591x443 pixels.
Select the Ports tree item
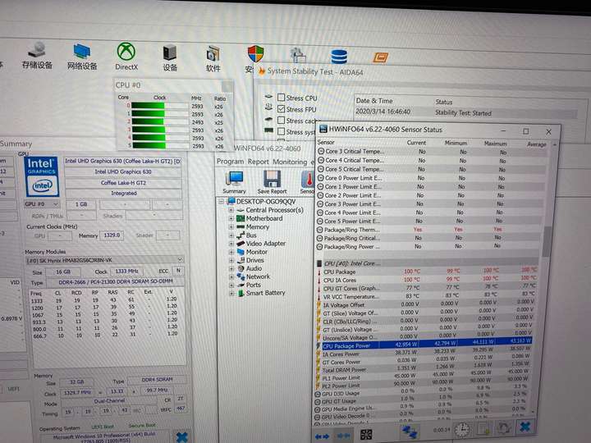tap(254, 285)
